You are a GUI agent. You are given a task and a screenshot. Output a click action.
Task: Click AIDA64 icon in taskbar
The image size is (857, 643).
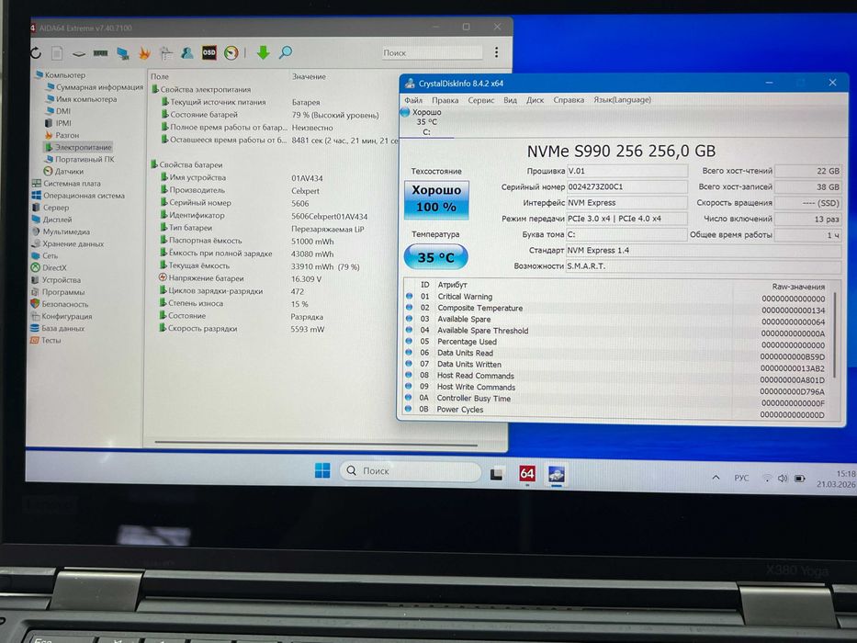point(527,473)
